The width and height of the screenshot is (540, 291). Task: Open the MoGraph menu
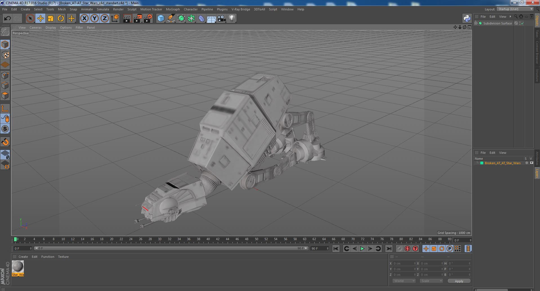[x=173, y=9]
